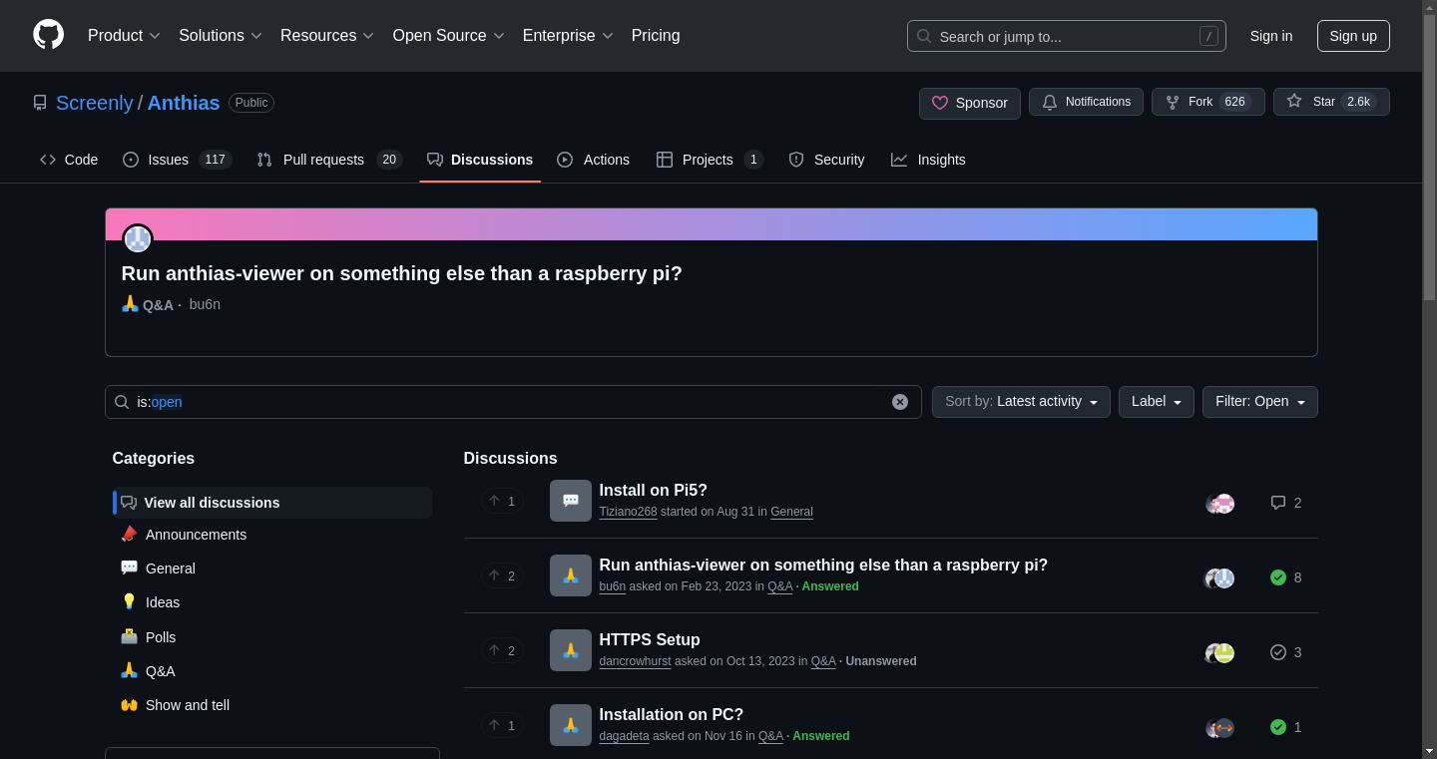Open Tiziano268's profile link
This screenshot has width=1437, height=759.
click(x=628, y=512)
